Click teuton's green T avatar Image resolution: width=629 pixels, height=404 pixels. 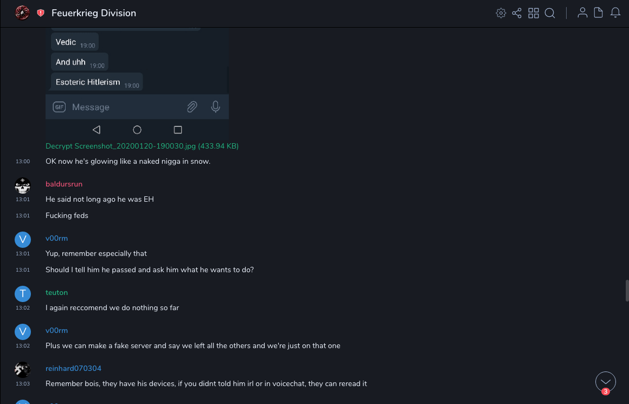pyautogui.click(x=23, y=294)
